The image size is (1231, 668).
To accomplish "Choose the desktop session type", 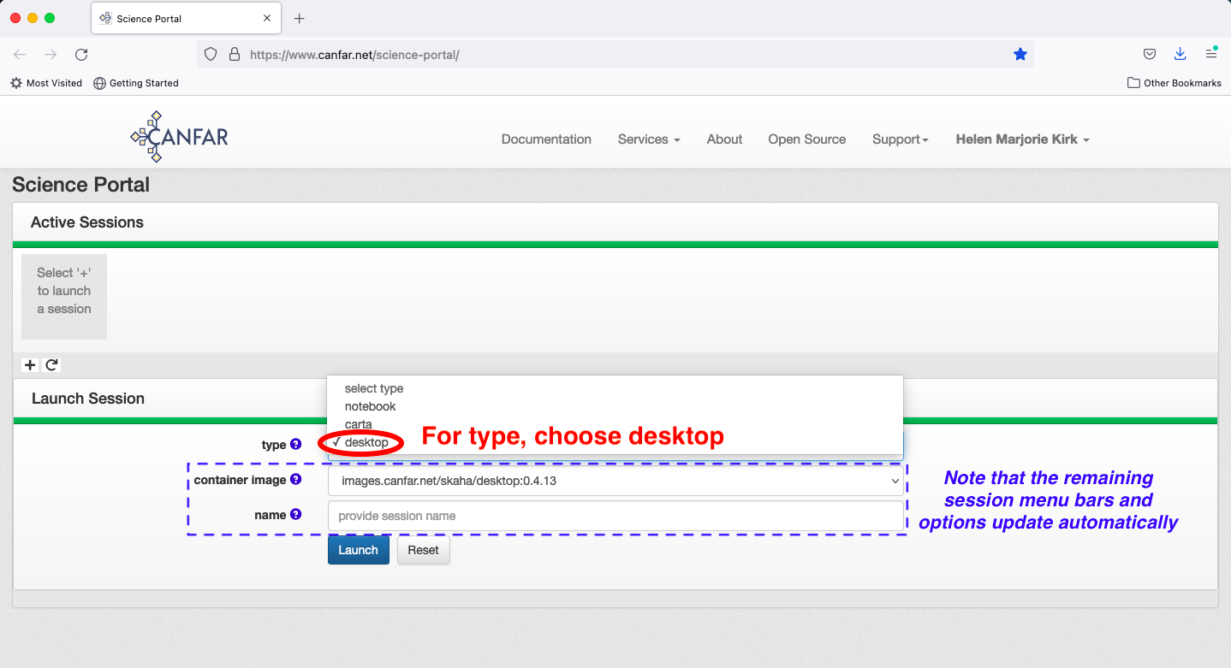I will 615,442.
